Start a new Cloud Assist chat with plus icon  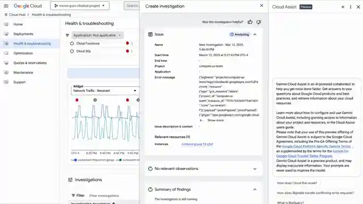(343, 7)
